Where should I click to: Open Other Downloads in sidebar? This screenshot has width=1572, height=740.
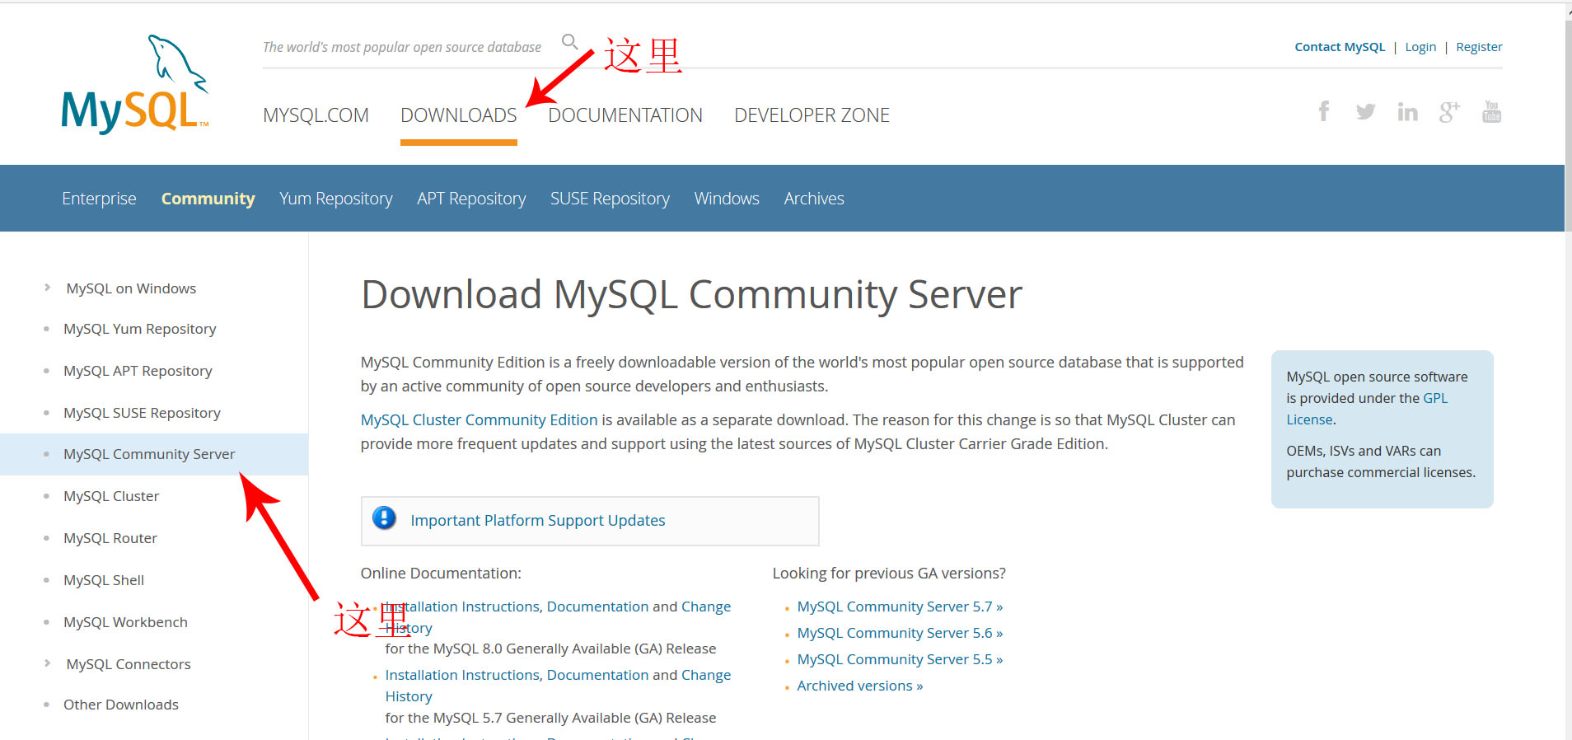pyautogui.click(x=121, y=705)
